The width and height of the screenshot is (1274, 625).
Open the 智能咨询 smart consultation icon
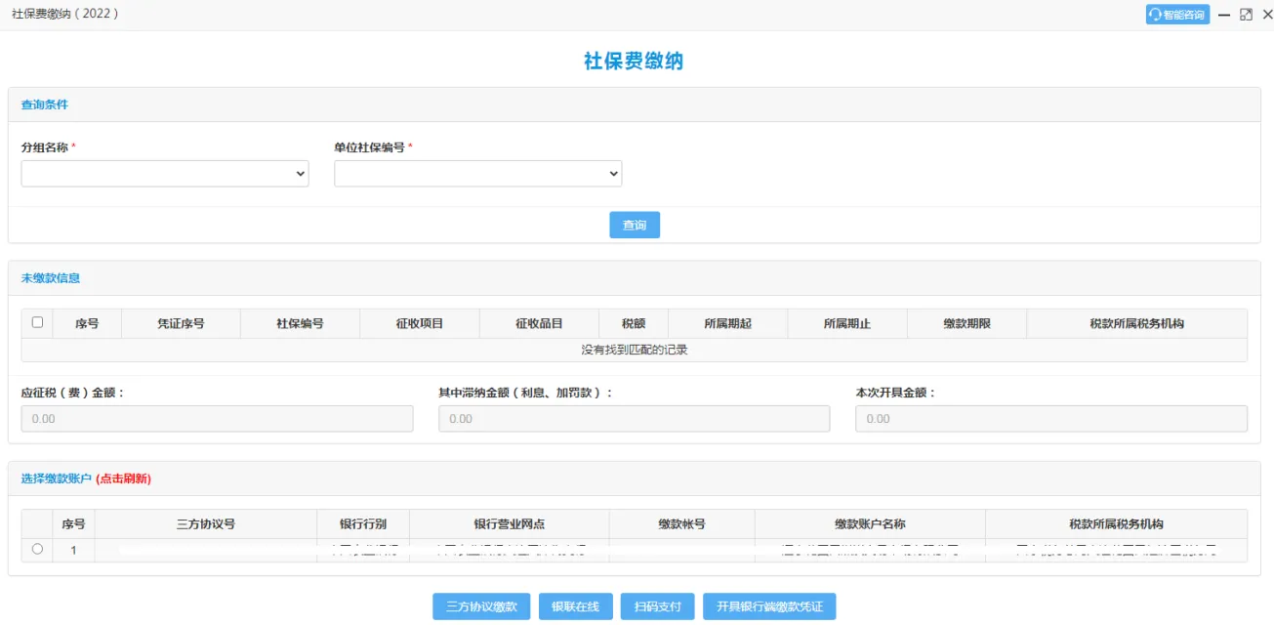1177,15
